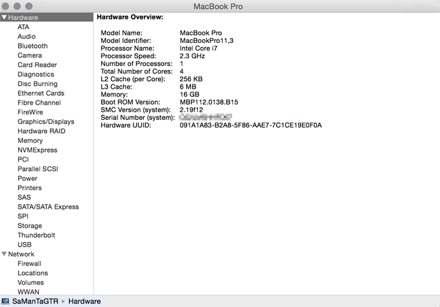
Task: Open the SAS section
Action: 24,198
